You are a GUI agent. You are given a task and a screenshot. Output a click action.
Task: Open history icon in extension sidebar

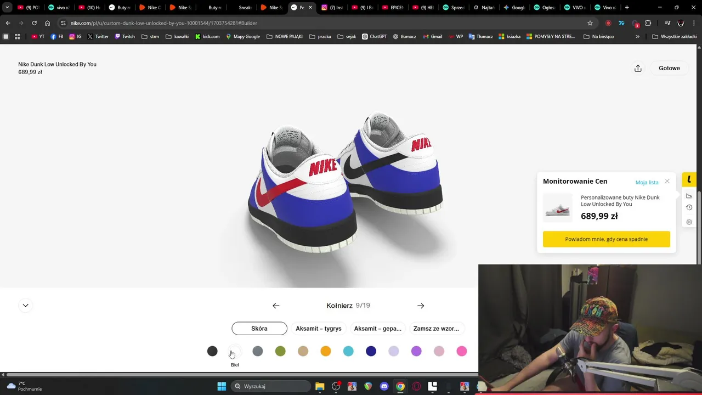pyautogui.click(x=689, y=207)
